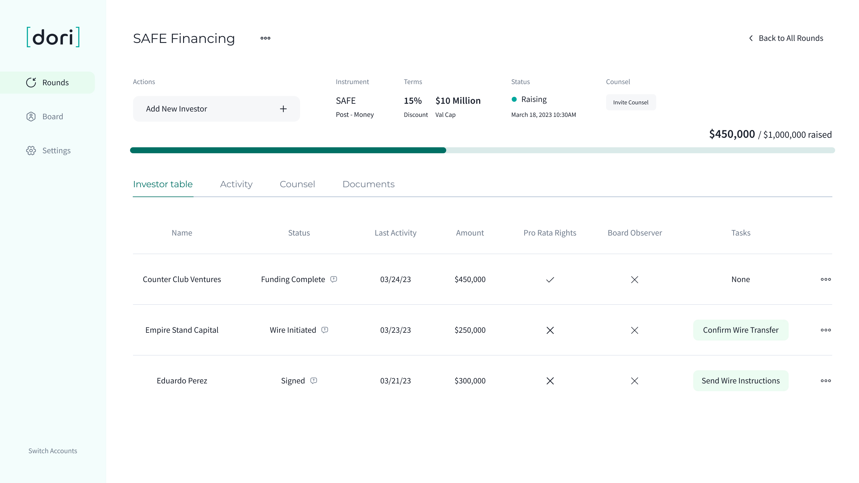Click the Amount column header
Viewport: 859px width, 483px height.
pyautogui.click(x=470, y=233)
